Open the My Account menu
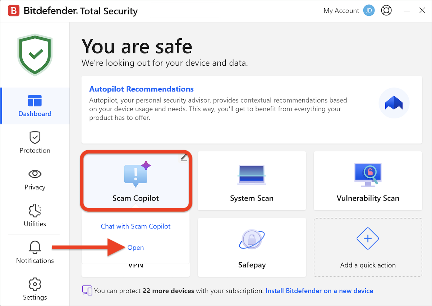The width and height of the screenshot is (432, 306). pos(341,11)
